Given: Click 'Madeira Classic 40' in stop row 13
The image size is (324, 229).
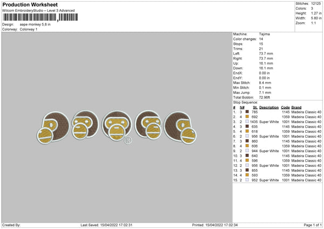Looking at the screenshot, I should (x=306, y=171).
